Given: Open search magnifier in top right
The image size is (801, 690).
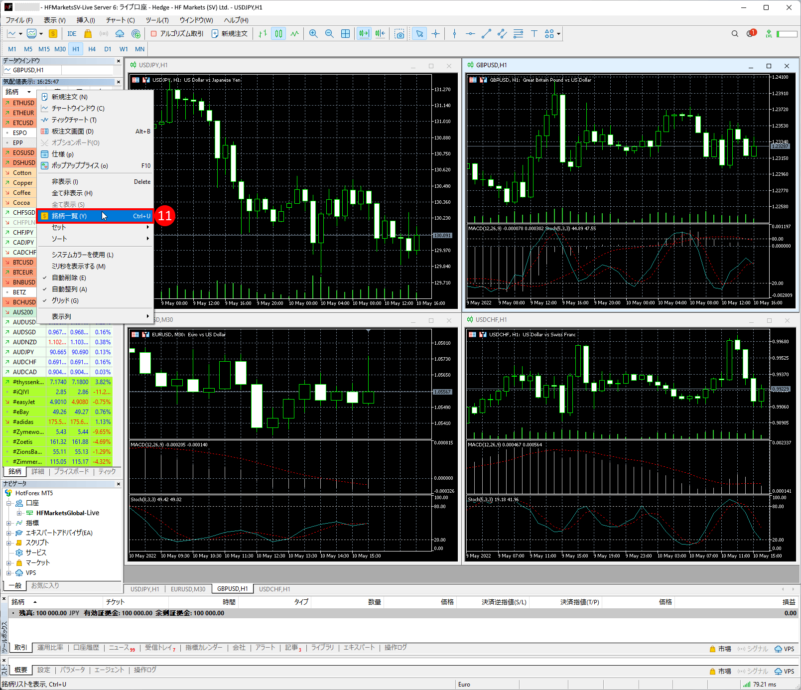Looking at the screenshot, I should coord(735,34).
